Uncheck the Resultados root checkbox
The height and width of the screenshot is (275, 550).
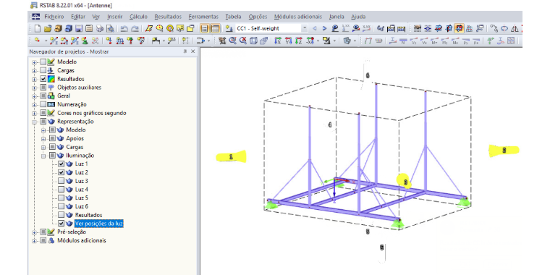[43, 79]
